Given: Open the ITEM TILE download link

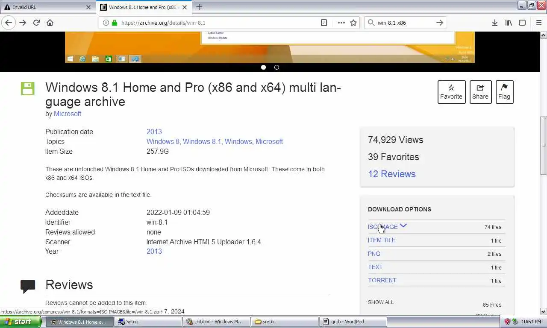Looking at the screenshot, I should (382, 240).
